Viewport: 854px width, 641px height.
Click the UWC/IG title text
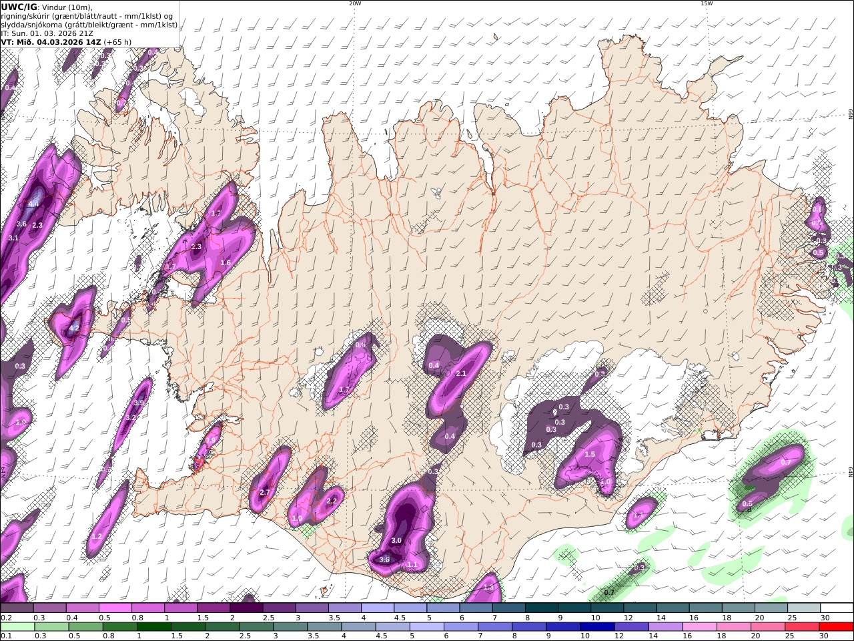coord(19,7)
